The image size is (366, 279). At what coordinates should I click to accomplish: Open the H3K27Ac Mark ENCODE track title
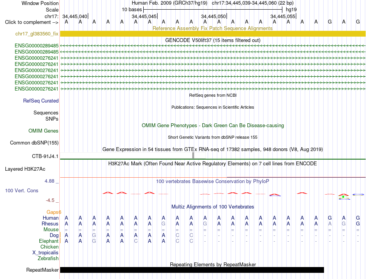point(212,164)
